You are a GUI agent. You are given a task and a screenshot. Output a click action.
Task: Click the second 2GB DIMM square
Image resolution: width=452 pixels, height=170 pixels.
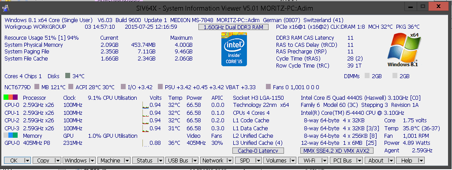(395, 76)
